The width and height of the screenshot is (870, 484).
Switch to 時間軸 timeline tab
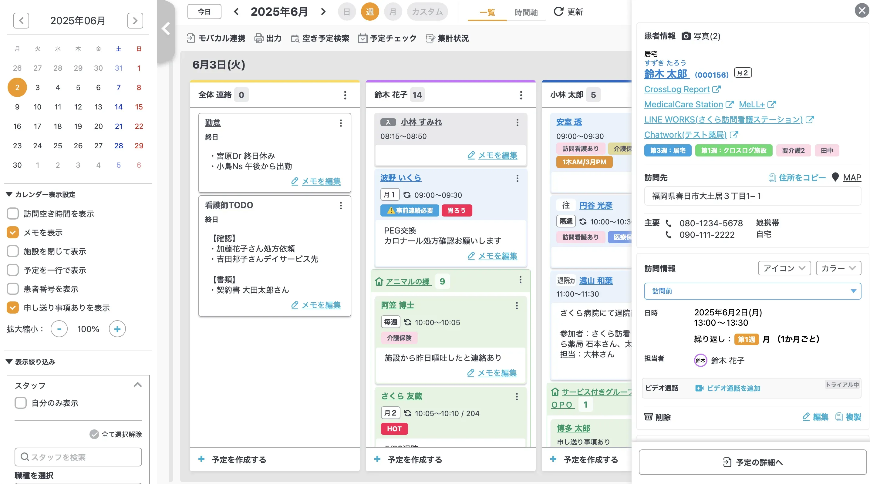pos(526,12)
